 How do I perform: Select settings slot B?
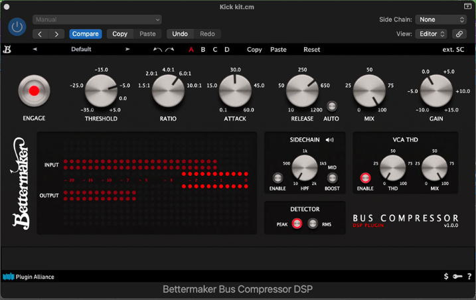(x=203, y=50)
